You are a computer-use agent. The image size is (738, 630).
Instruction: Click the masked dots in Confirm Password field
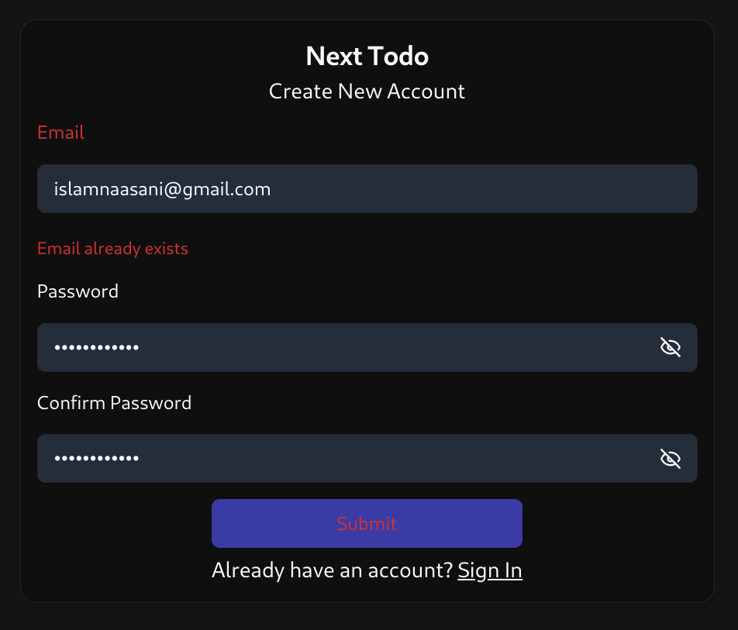point(96,458)
